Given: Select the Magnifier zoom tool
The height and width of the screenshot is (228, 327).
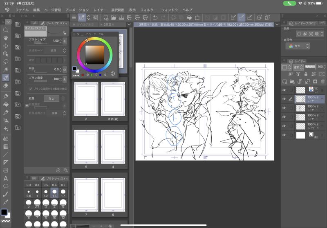Looking at the screenshot, I should [x=6, y=30].
